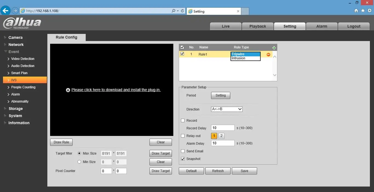Expand the Network menu section
Viewport: 374px width, 192px height.
(16, 45)
